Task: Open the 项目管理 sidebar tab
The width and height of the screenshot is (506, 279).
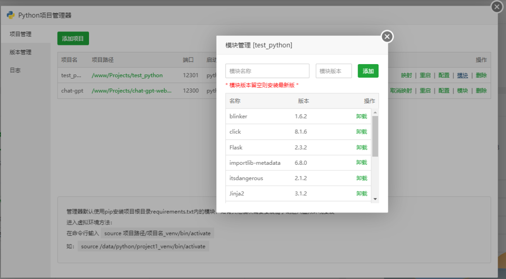Action: 21,34
